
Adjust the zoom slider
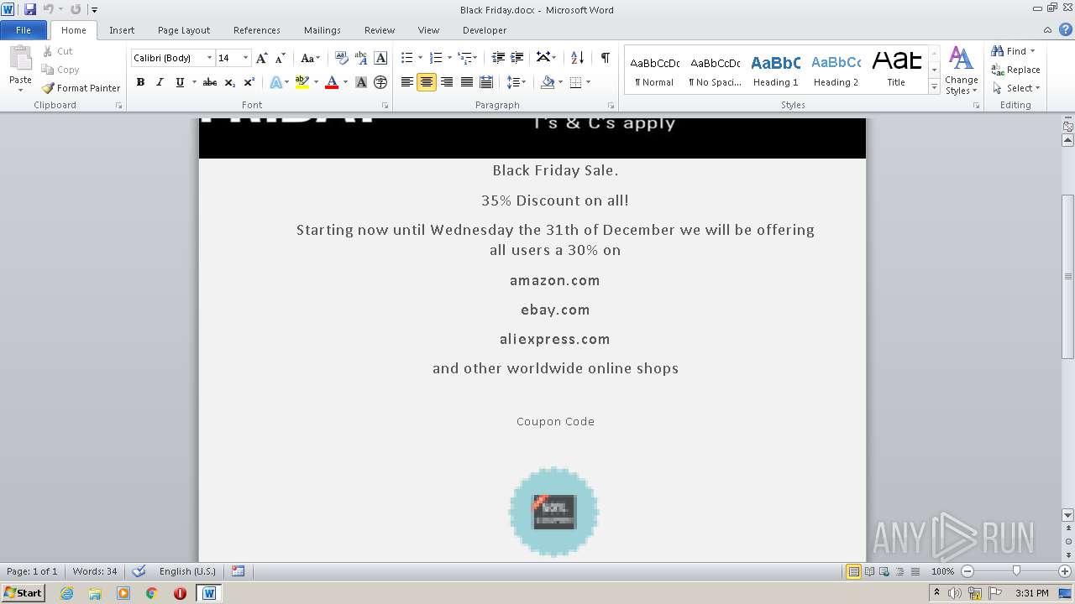click(x=1016, y=571)
